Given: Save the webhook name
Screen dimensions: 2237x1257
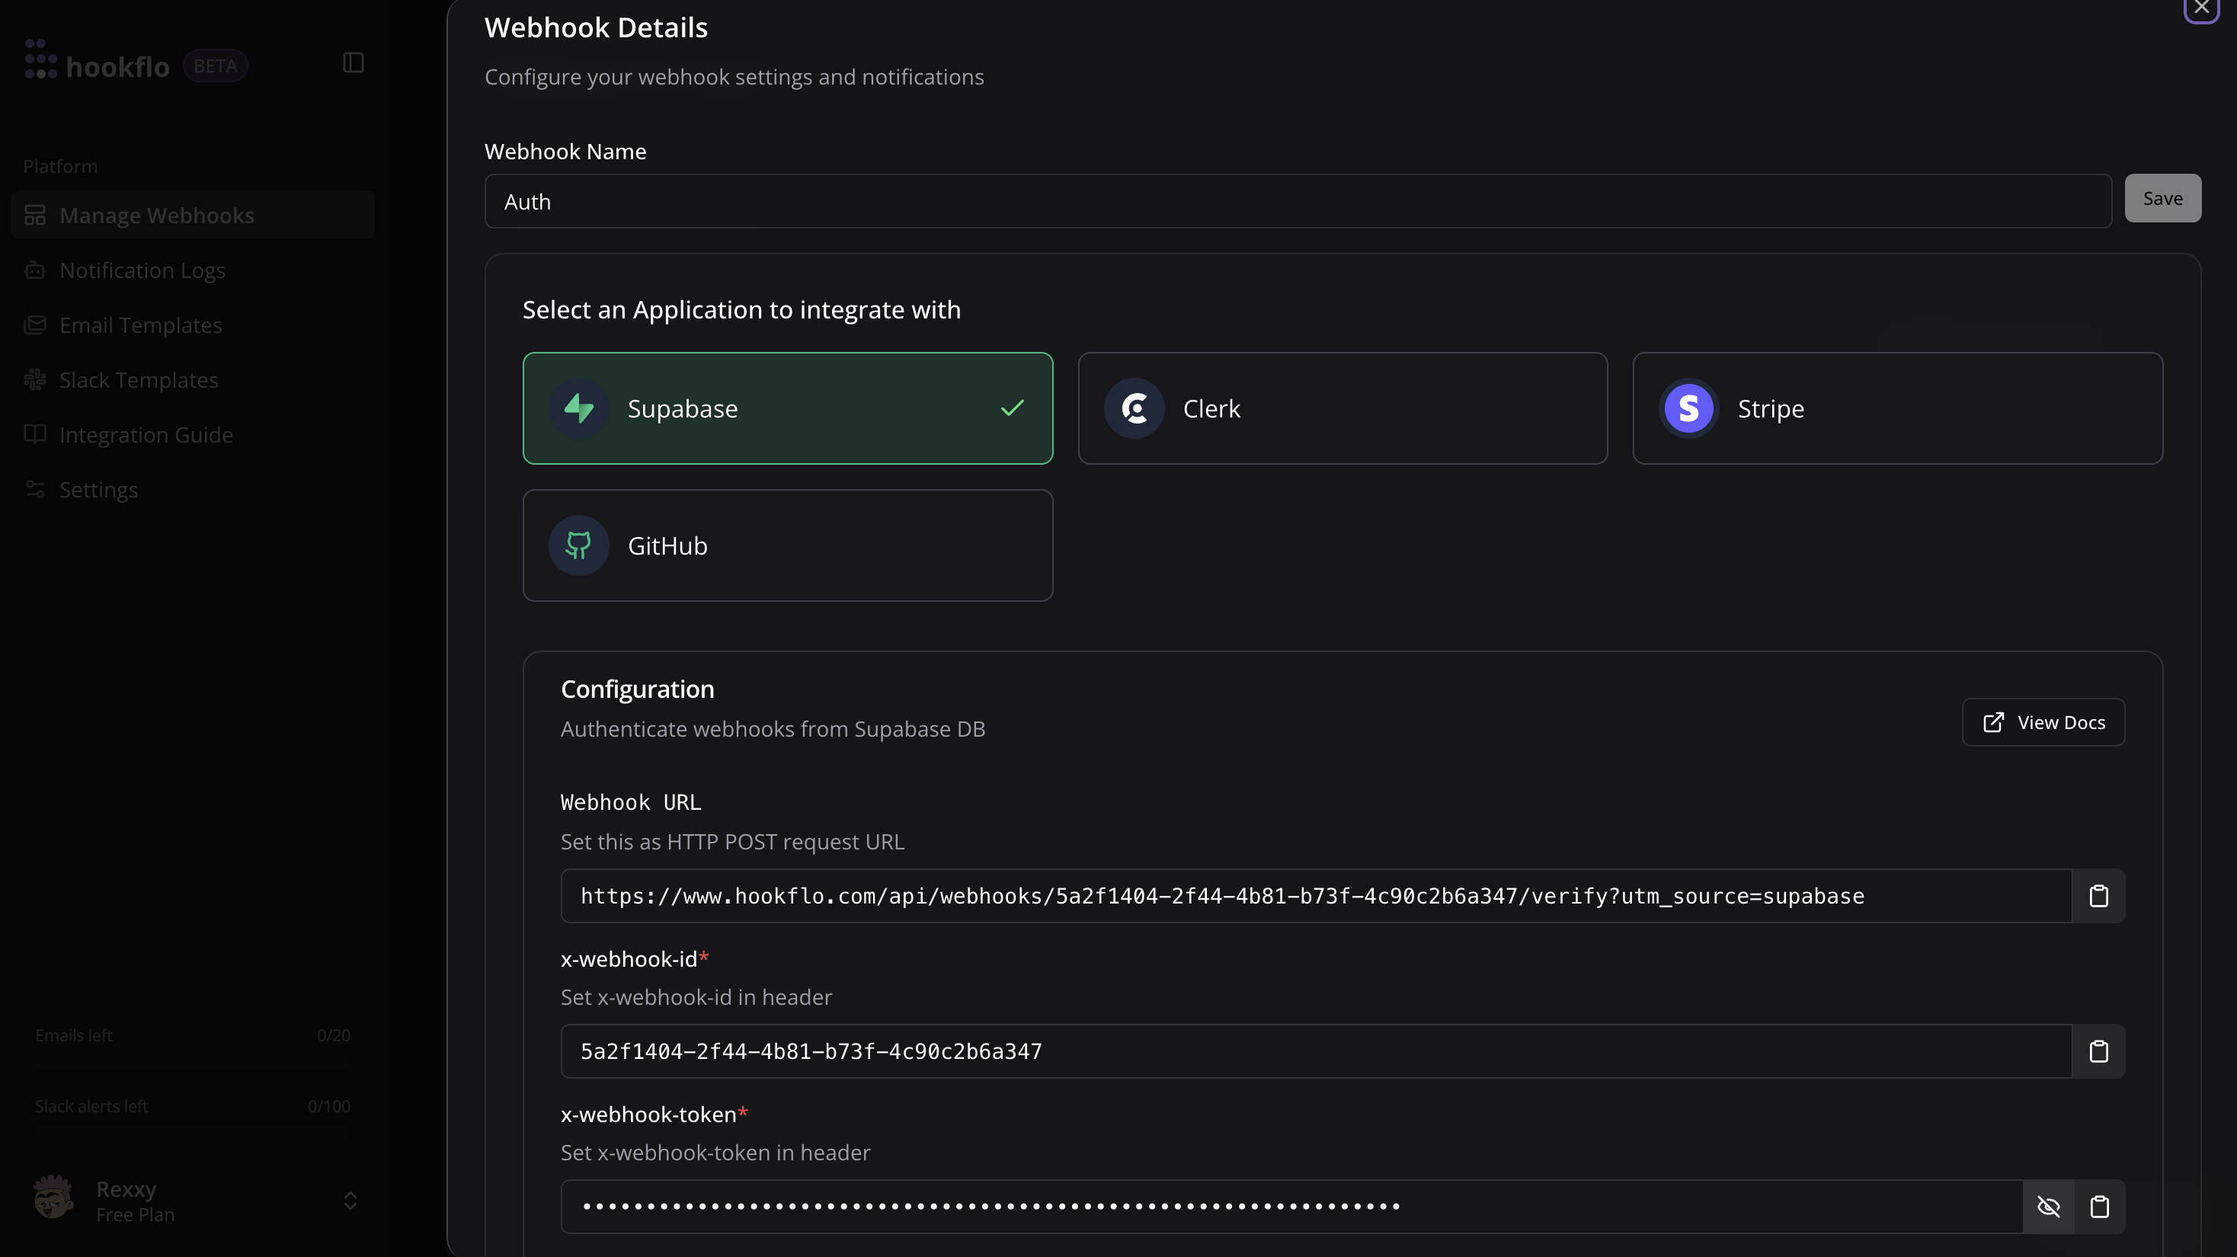Looking at the screenshot, I should point(2162,198).
